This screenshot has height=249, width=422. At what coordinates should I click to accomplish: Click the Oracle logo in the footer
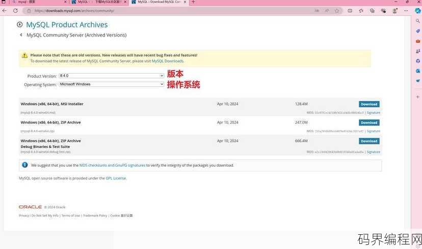pos(30,207)
